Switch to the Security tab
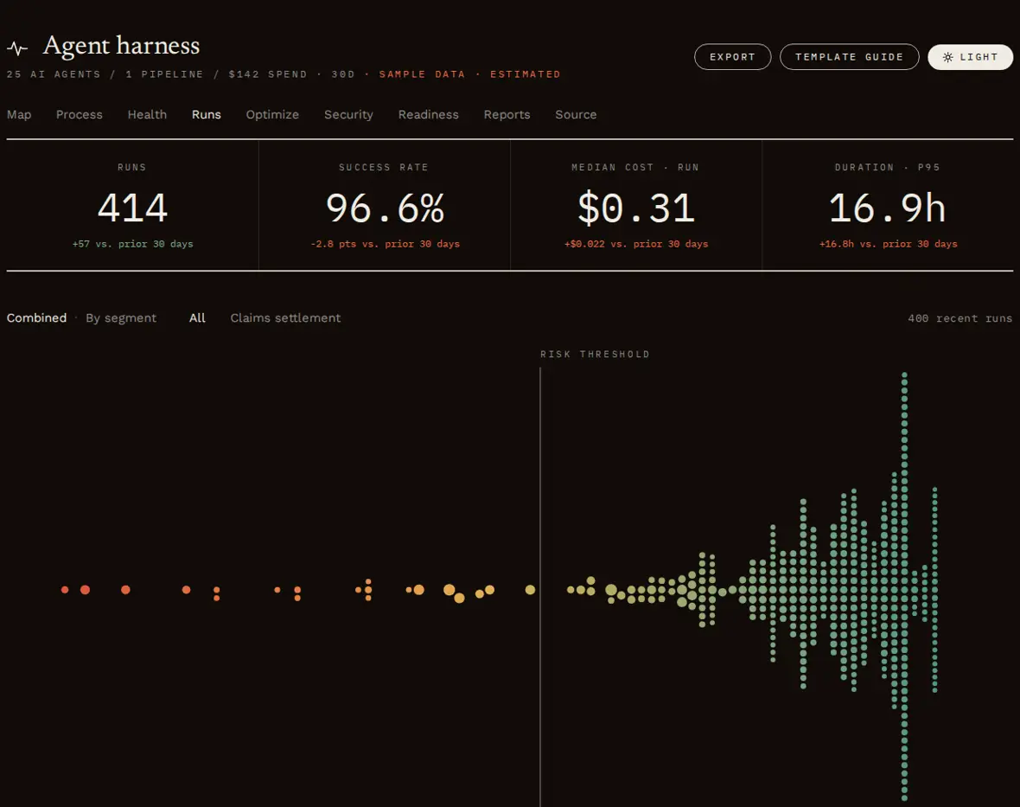The image size is (1020, 807). [348, 114]
